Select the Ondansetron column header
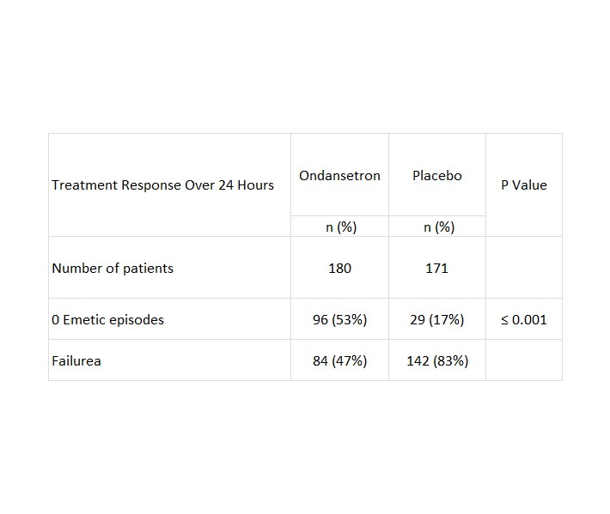 (x=339, y=175)
